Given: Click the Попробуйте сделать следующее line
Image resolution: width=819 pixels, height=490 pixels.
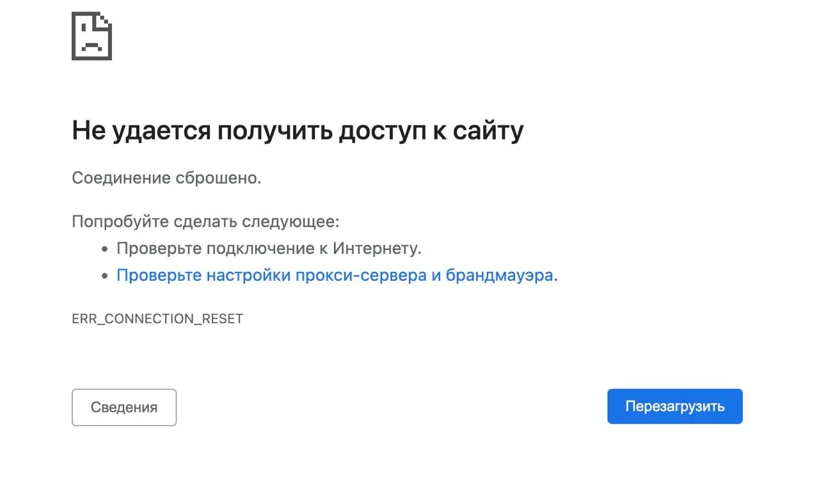Looking at the screenshot, I should 205,222.
